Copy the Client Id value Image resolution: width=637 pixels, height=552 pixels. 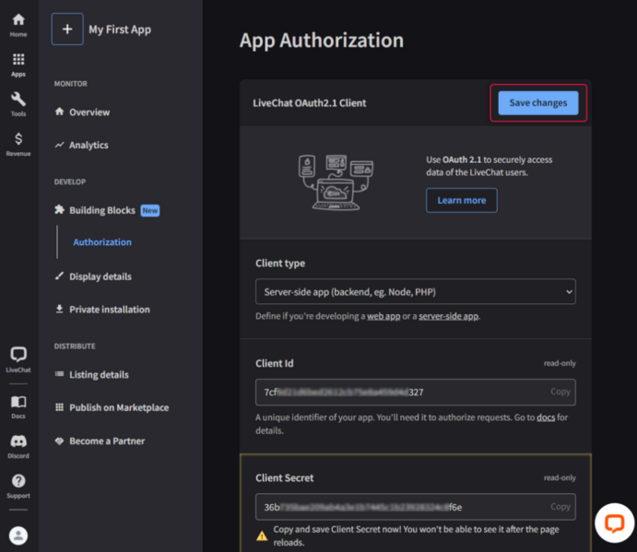(560, 392)
